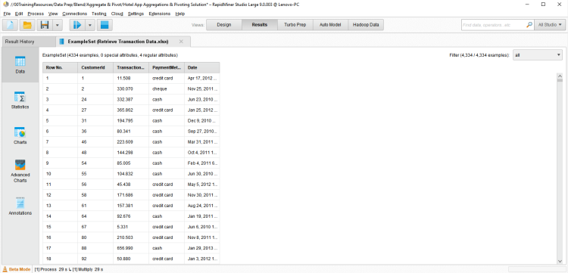
Task: Switch to the Design view
Action: tap(224, 25)
